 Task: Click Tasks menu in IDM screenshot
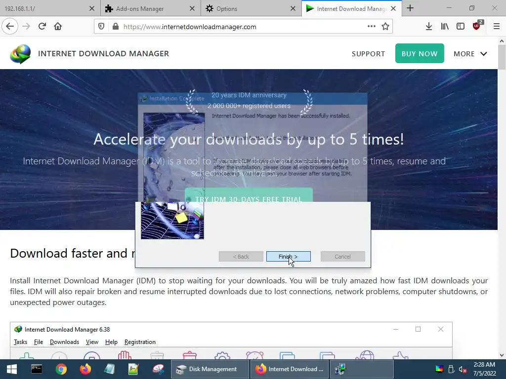pos(20,342)
